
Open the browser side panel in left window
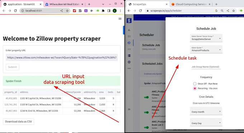coord(109,11)
